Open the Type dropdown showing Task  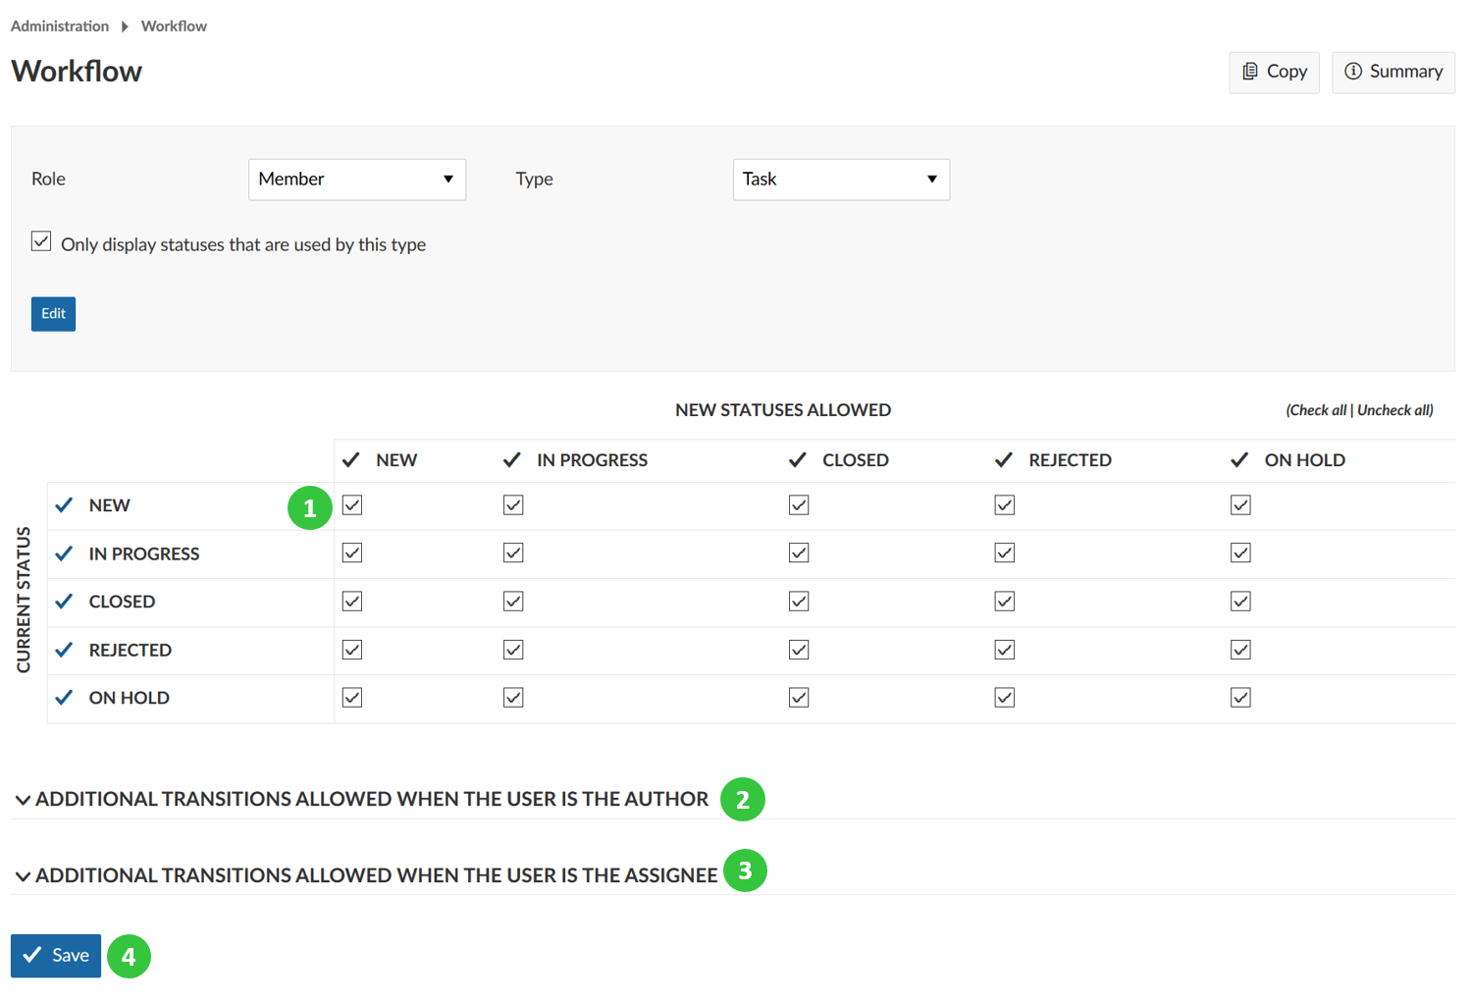841,180
